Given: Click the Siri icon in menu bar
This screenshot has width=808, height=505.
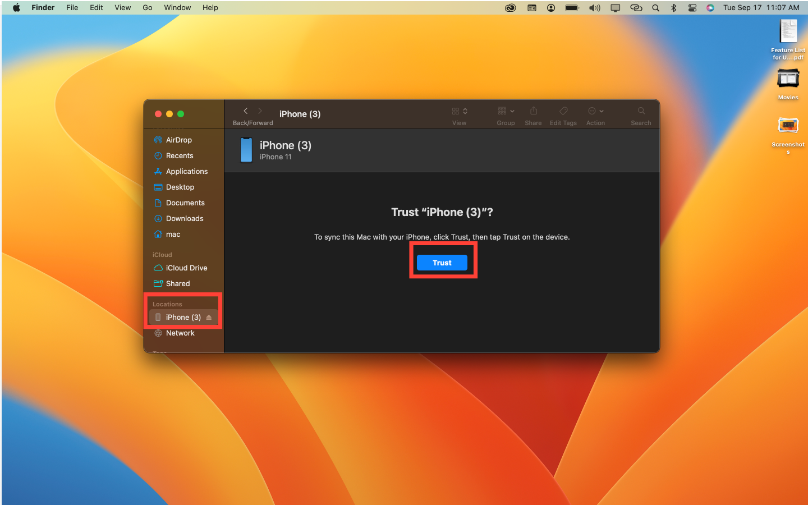Looking at the screenshot, I should click(x=710, y=8).
